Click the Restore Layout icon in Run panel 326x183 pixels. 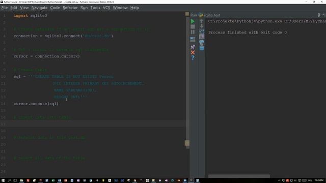(x=193, y=40)
